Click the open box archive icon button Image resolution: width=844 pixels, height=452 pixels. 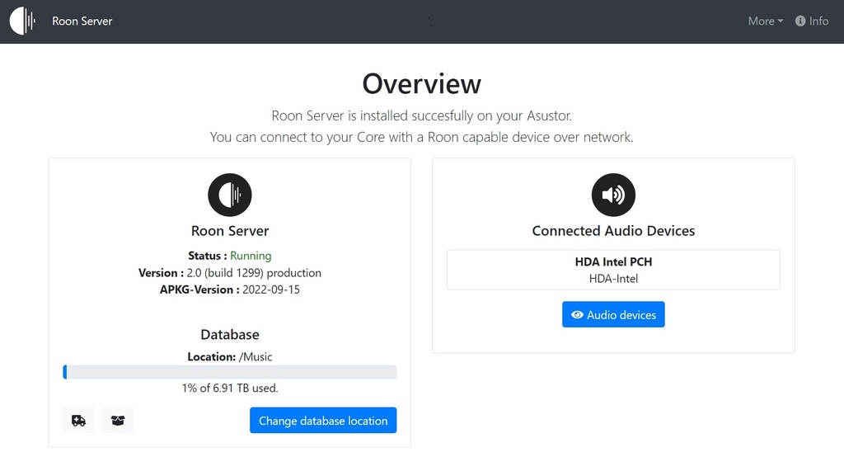tap(118, 420)
